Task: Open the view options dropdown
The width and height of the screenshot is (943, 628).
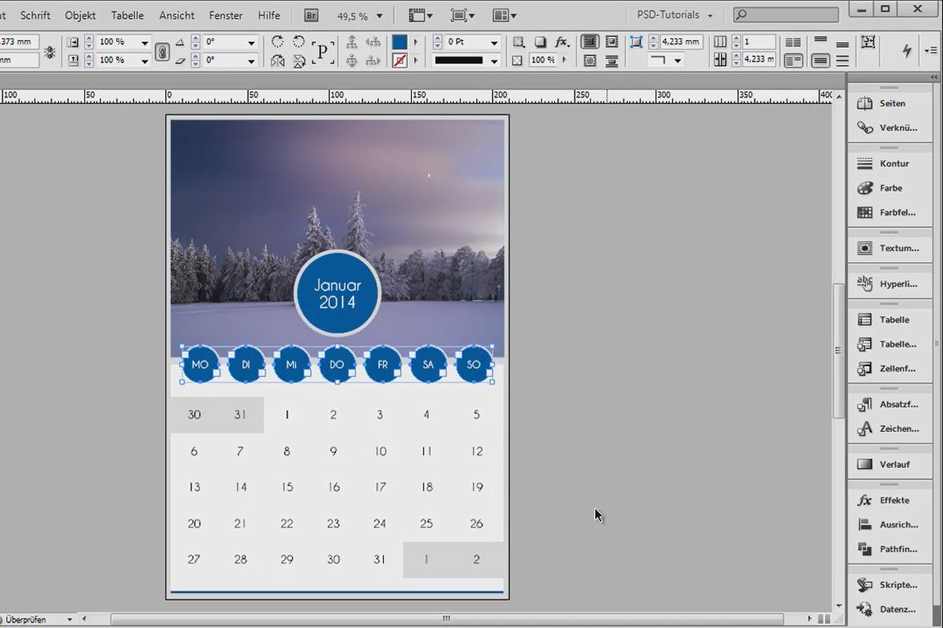Action: (421, 16)
